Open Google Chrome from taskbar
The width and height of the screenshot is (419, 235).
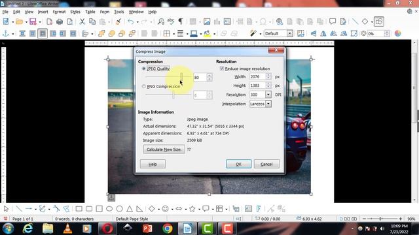(x=168, y=228)
